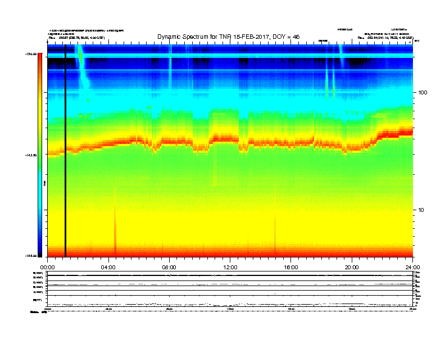Click the 'Rss' coordinates text at top right
445x344 pixels.
(x=385, y=38)
